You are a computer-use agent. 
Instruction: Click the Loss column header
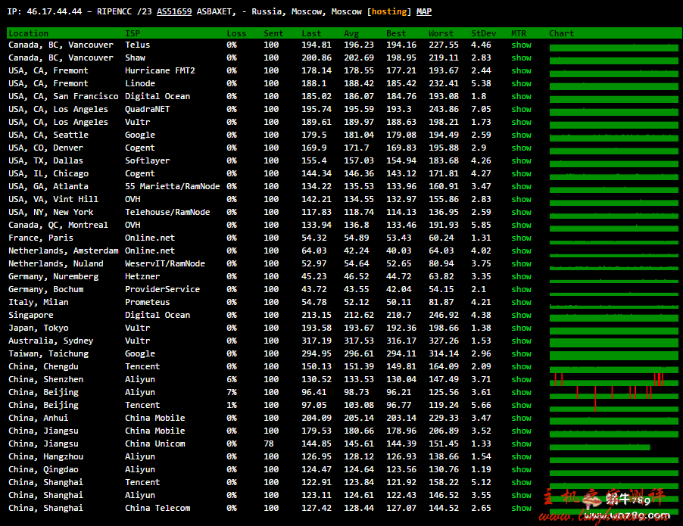[x=236, y=33]
